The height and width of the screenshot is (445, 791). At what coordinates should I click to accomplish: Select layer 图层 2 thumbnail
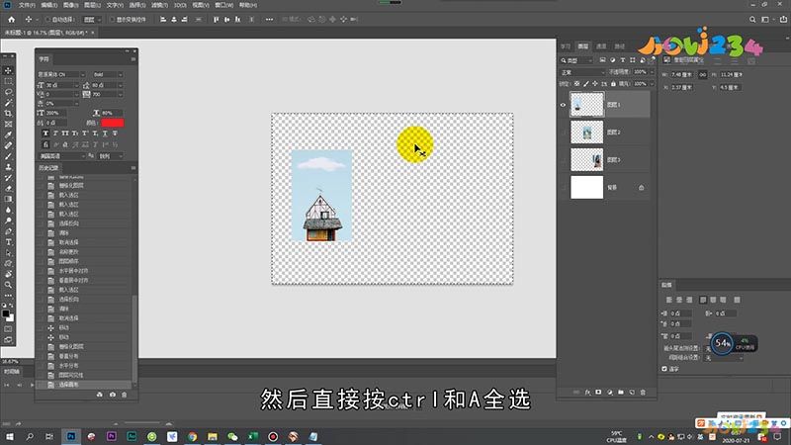586,133
